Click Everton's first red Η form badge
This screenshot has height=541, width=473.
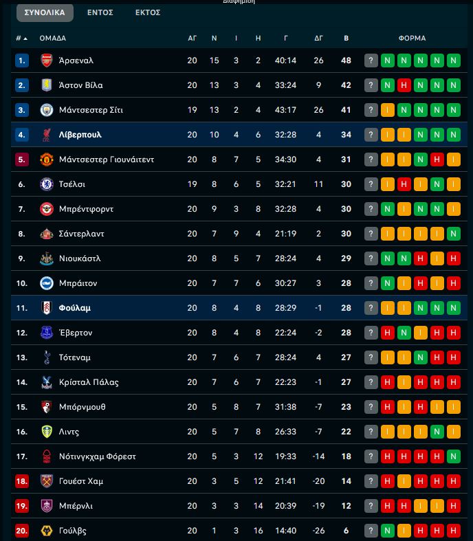388,333
